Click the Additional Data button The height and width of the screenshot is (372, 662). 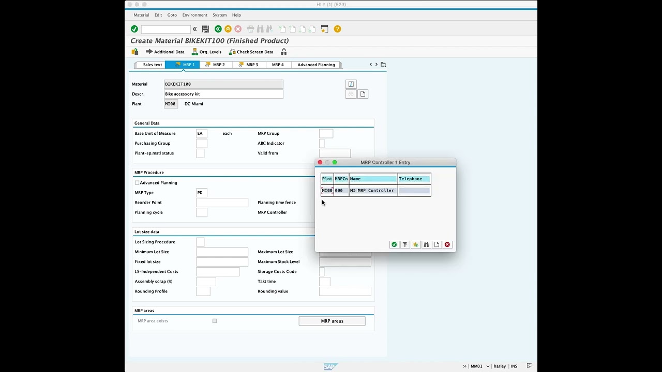click(x=165, y=52)
